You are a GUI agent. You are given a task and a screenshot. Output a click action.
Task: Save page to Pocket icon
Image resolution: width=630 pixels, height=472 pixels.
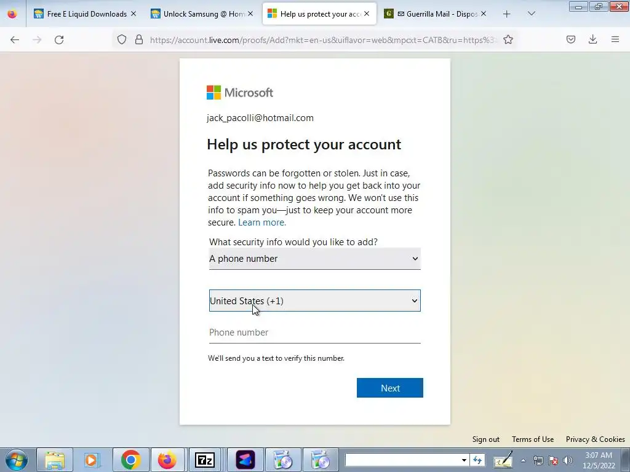pyautogui.click(x=571, y=39)
